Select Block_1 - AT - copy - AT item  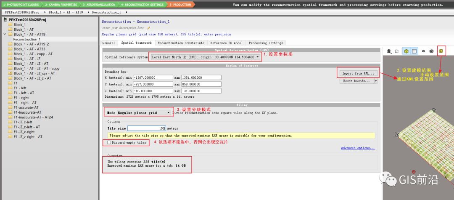click(x=33, y=54)
